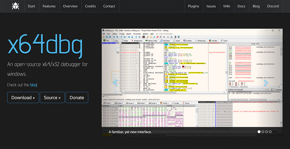Select the third carousel indicator dot
The image size is (290, 149).
coord(267,132)
